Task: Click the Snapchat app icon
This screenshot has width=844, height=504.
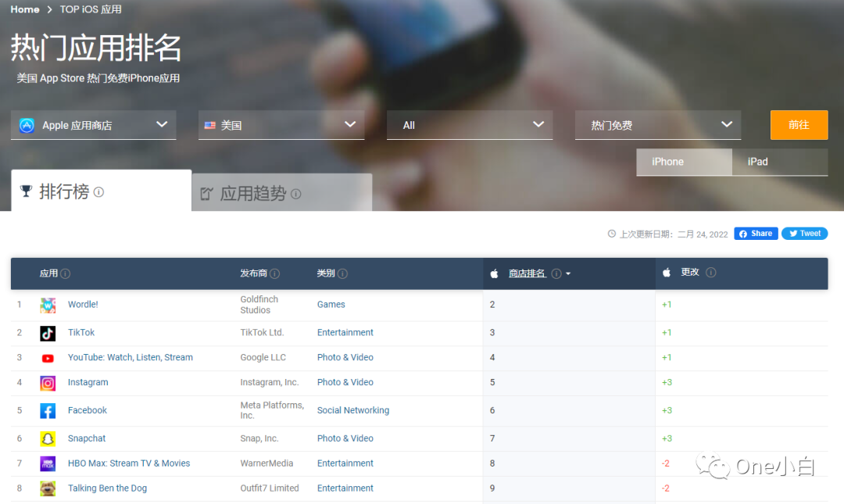Action: pyautogui.click(x=48, y=438)
